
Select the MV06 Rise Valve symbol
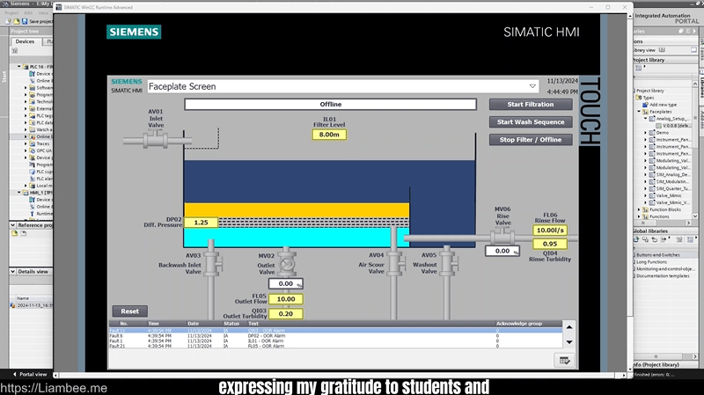tap(502, 235)
